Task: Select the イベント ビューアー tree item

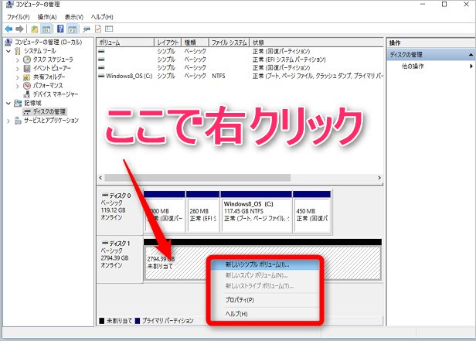Action: [x=52, y=68]
